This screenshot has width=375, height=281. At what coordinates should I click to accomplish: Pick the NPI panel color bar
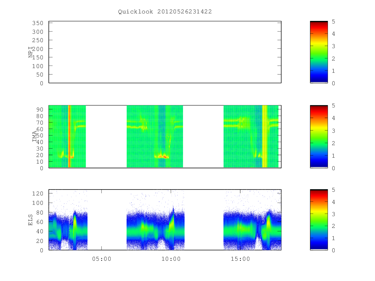pos(319,52)
